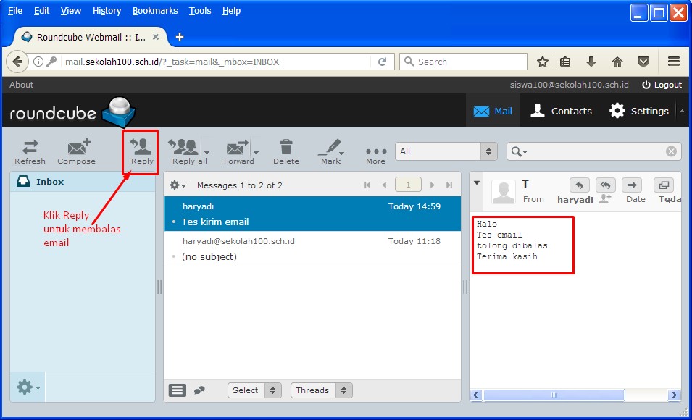Screen dimensions: 692x420
Task: Open the Settings section
Action: pyautogui.click(x=638, y=111)
